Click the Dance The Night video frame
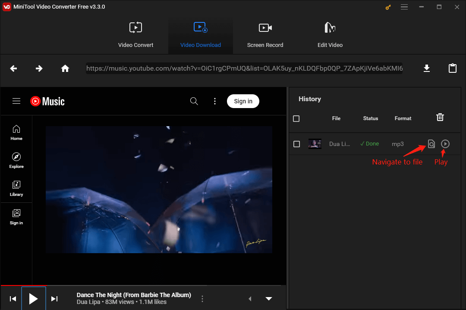This screenshot has height=310, width=466. 159,189
